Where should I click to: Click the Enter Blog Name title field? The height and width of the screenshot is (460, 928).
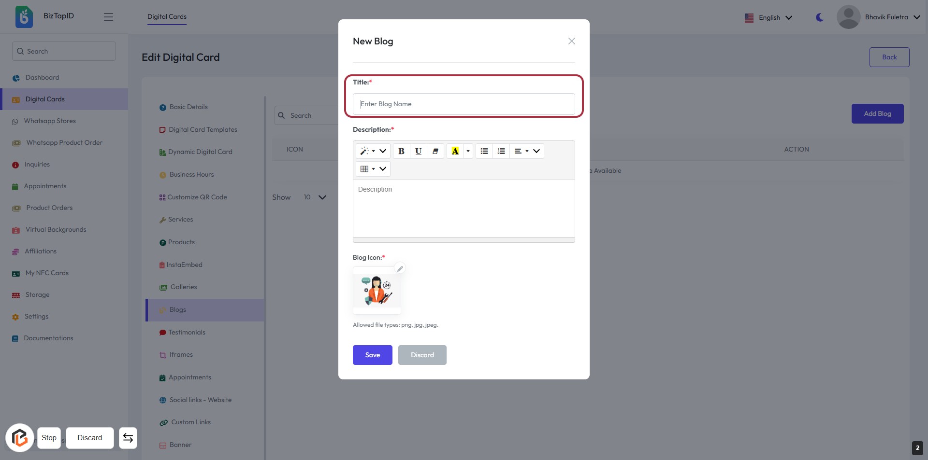tap(464, 104)
